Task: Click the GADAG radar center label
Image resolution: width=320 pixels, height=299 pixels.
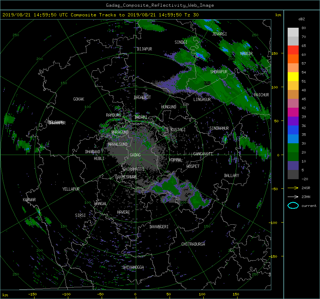Action: (x=135, y=155)
